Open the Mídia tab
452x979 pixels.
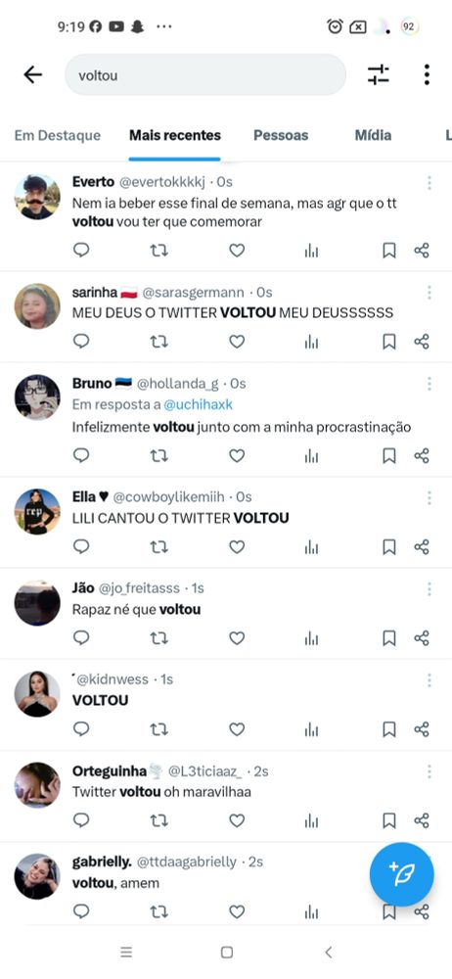click(374, 135)
